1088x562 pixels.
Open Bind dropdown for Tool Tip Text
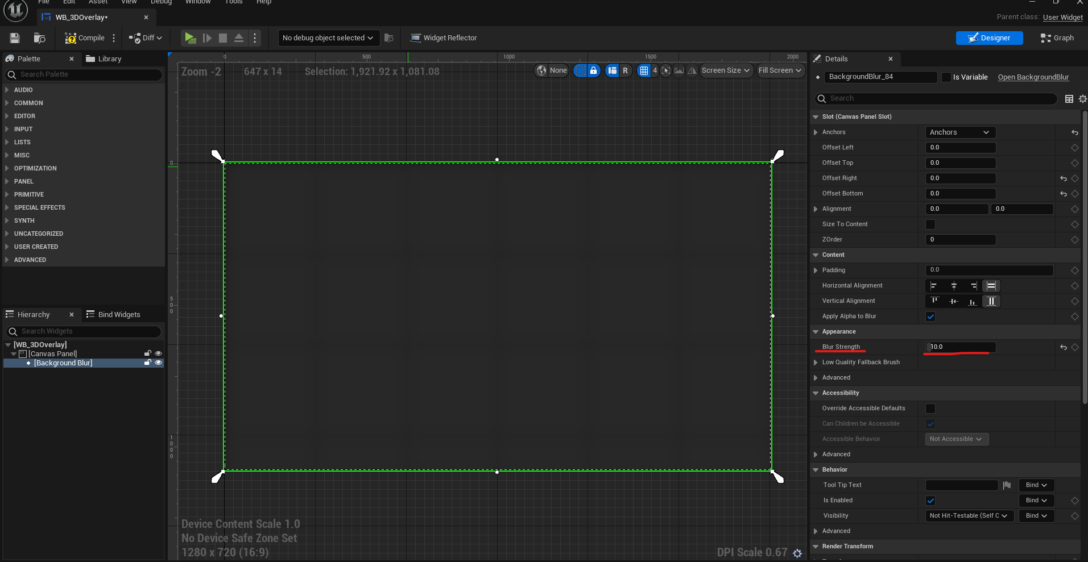tap(1036, 485)
